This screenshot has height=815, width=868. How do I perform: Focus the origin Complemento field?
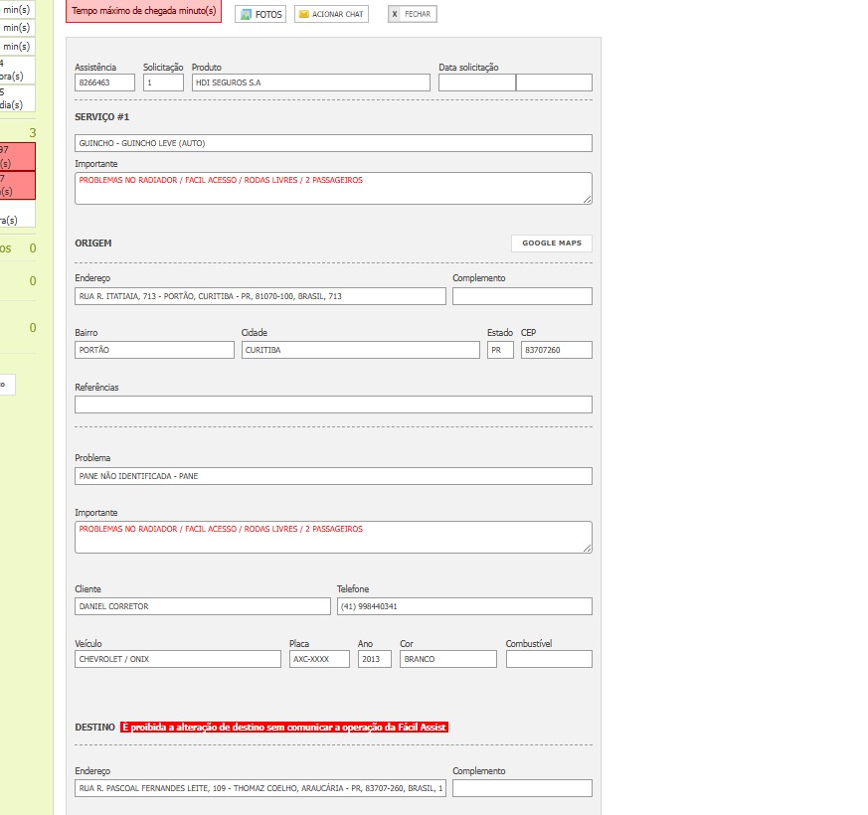click(x=522, y=296)
